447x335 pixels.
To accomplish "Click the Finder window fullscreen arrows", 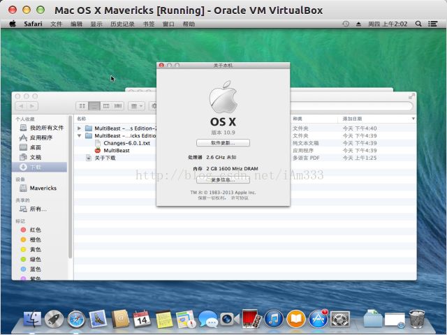I will (x=411, y=96).
